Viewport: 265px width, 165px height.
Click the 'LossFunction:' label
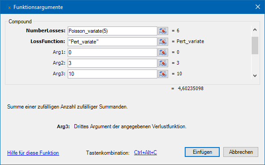pyautogui.click(x=48, y=41)
